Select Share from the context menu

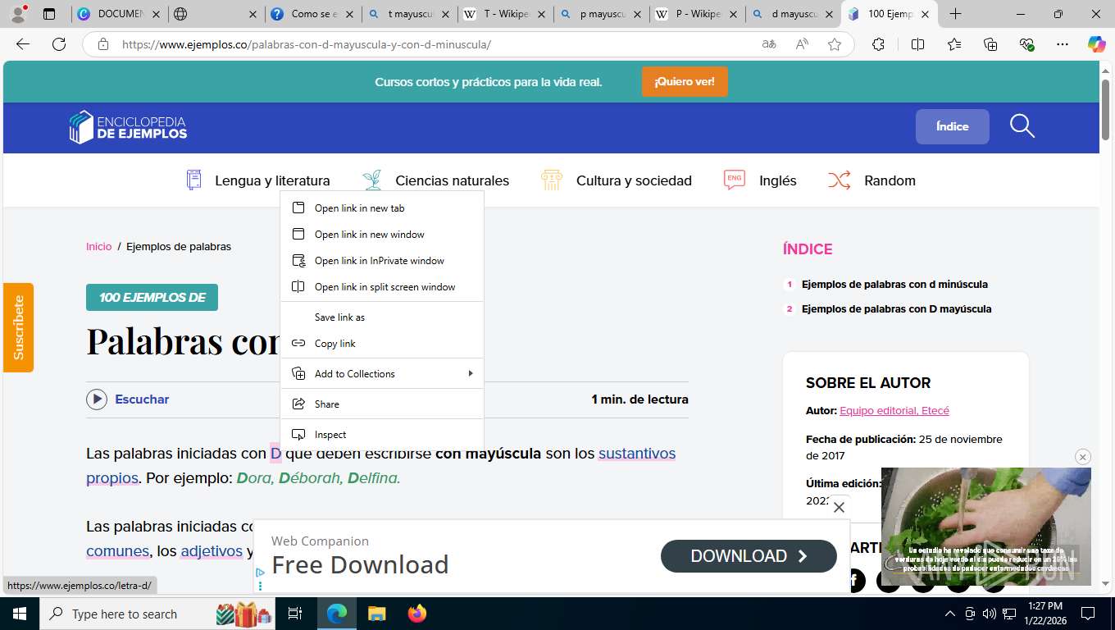tap(382, 404)
